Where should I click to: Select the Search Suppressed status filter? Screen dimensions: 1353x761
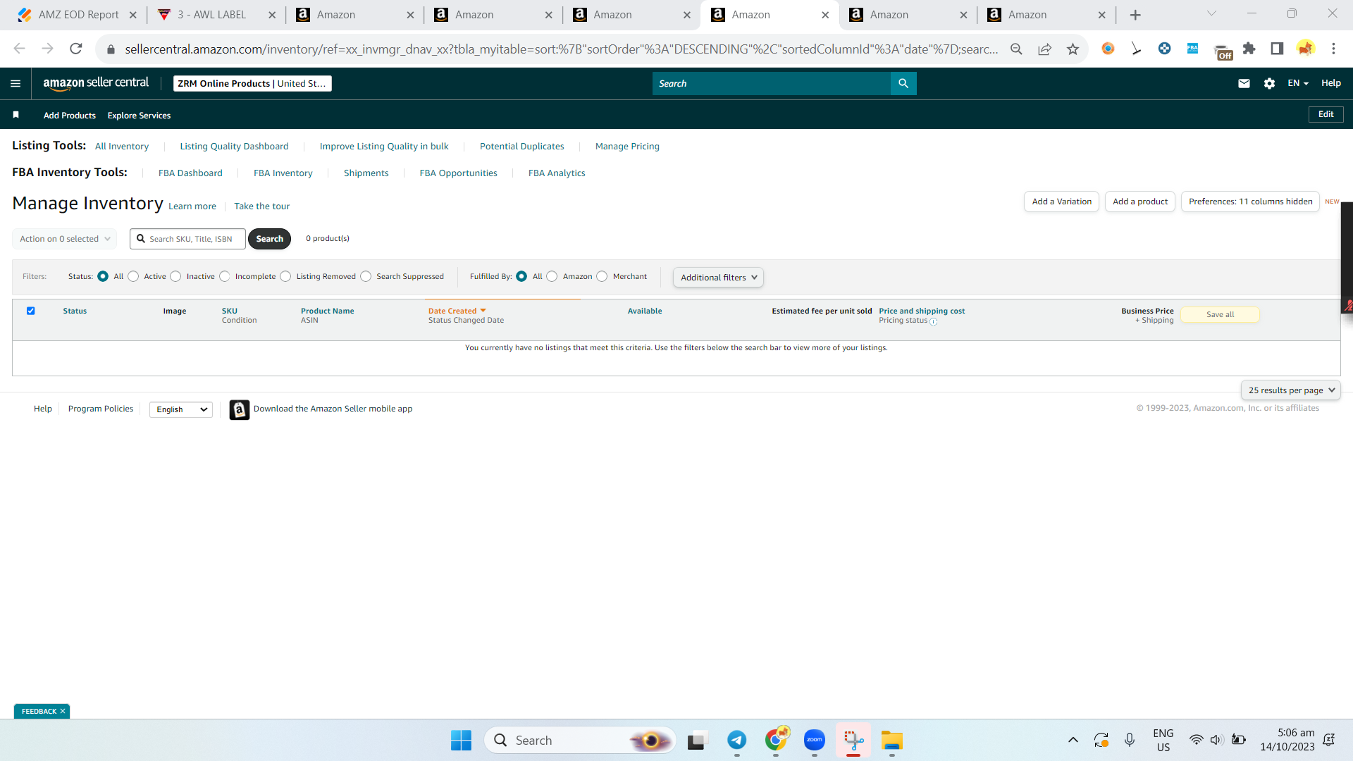[366, 276]
